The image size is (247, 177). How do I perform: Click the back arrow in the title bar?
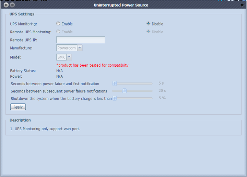tap(6, 5)
